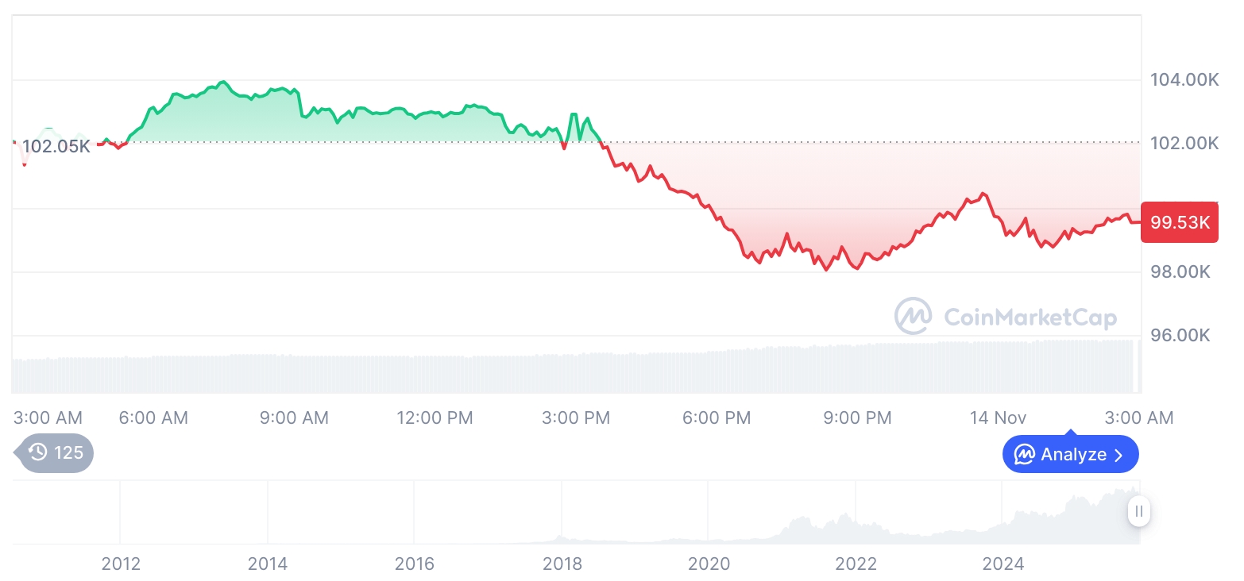Click the 2018 year on the overview timeline
Screen dimensions: 1244x581
pos(562,564)
